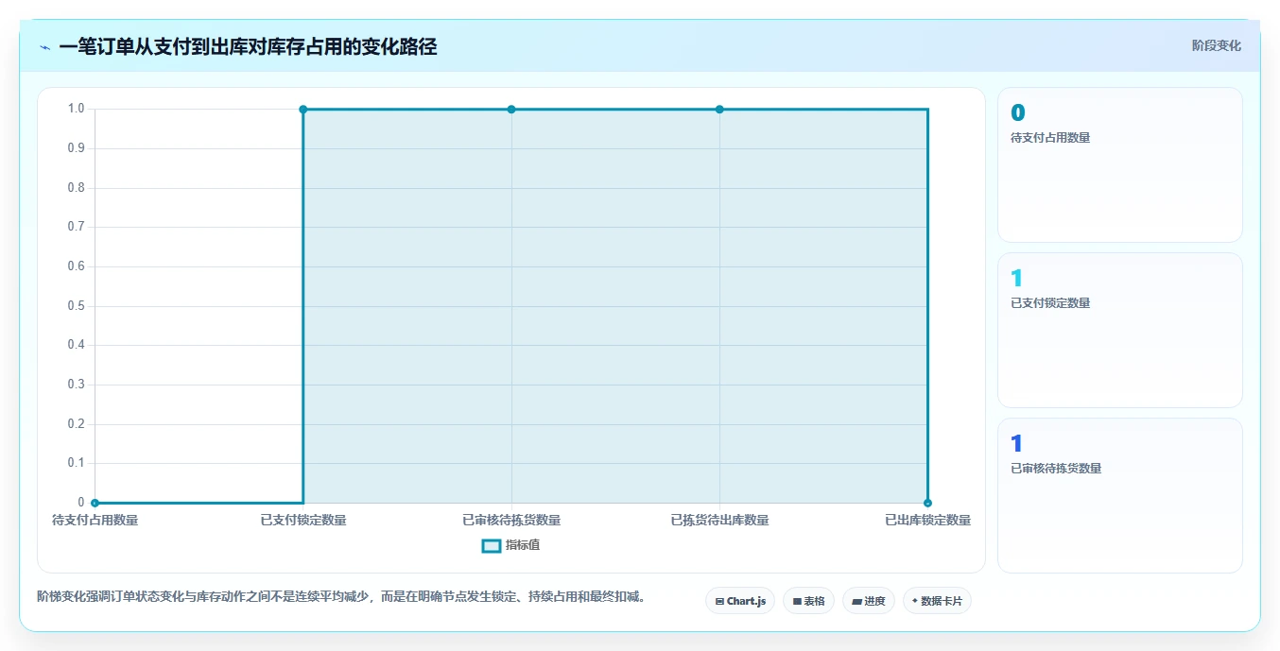Open the 待支付占用数量 card showing 0
This screenshot has width=1280, height=651.
tap(1119, 164)
